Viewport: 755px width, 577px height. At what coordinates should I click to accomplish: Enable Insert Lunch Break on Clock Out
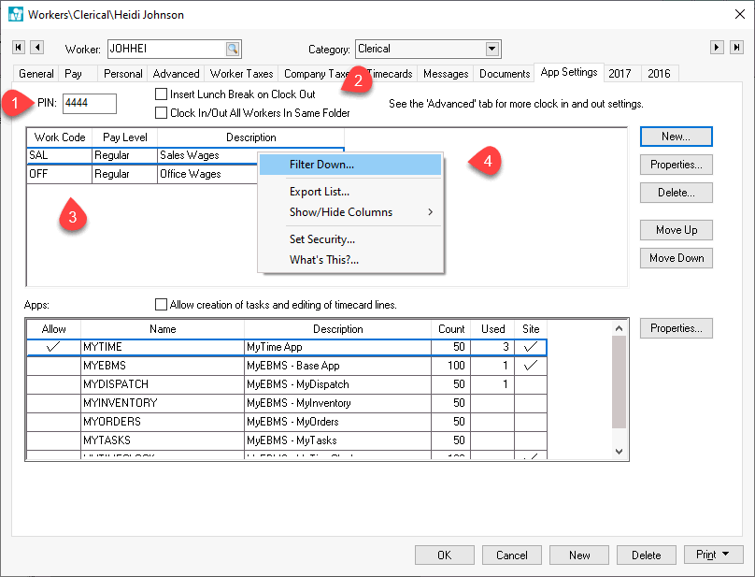162,94
